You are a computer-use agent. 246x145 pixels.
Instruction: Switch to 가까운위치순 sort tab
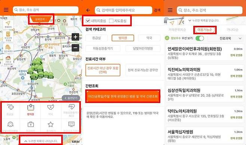click(x=177, y=30)
